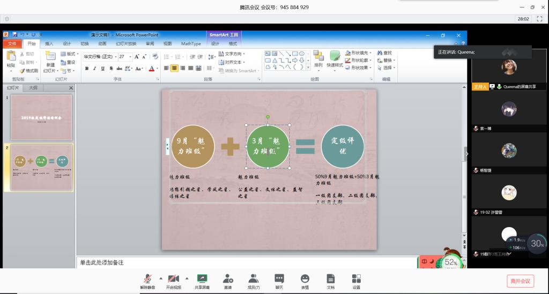Toggle bold formatting in PowerPoint ribbon
The image size is (549, 294).
[87, 69]
